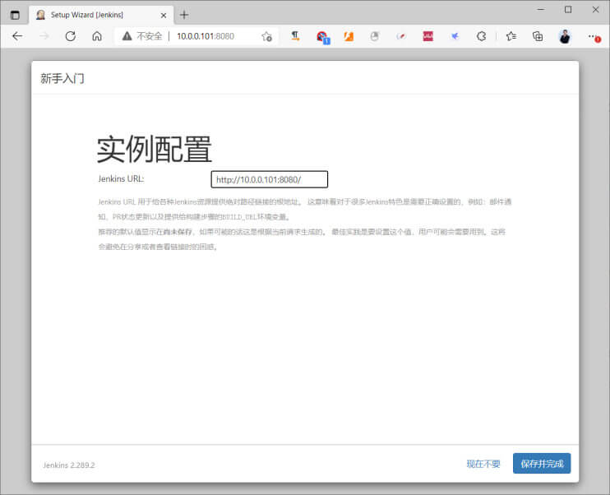Screen dimensions: 610x495
Task: Click the not secure warning triangle icon
Action: pos(127,36)
